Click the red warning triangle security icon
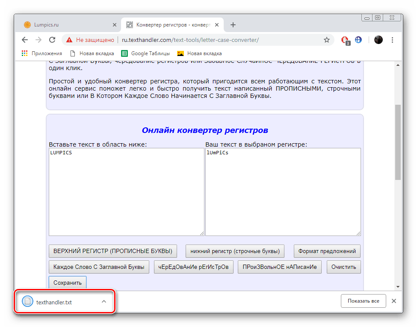Viewport: 417px width, 327px height. pos(69,40)
